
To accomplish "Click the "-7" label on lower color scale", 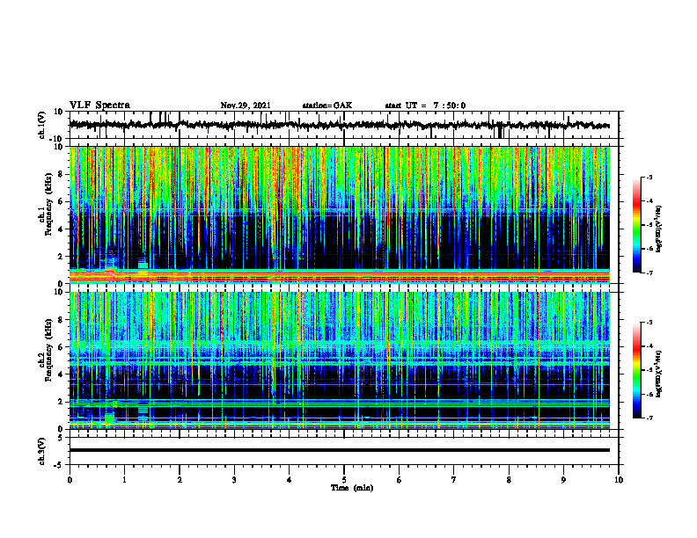I will pos(649,418).
